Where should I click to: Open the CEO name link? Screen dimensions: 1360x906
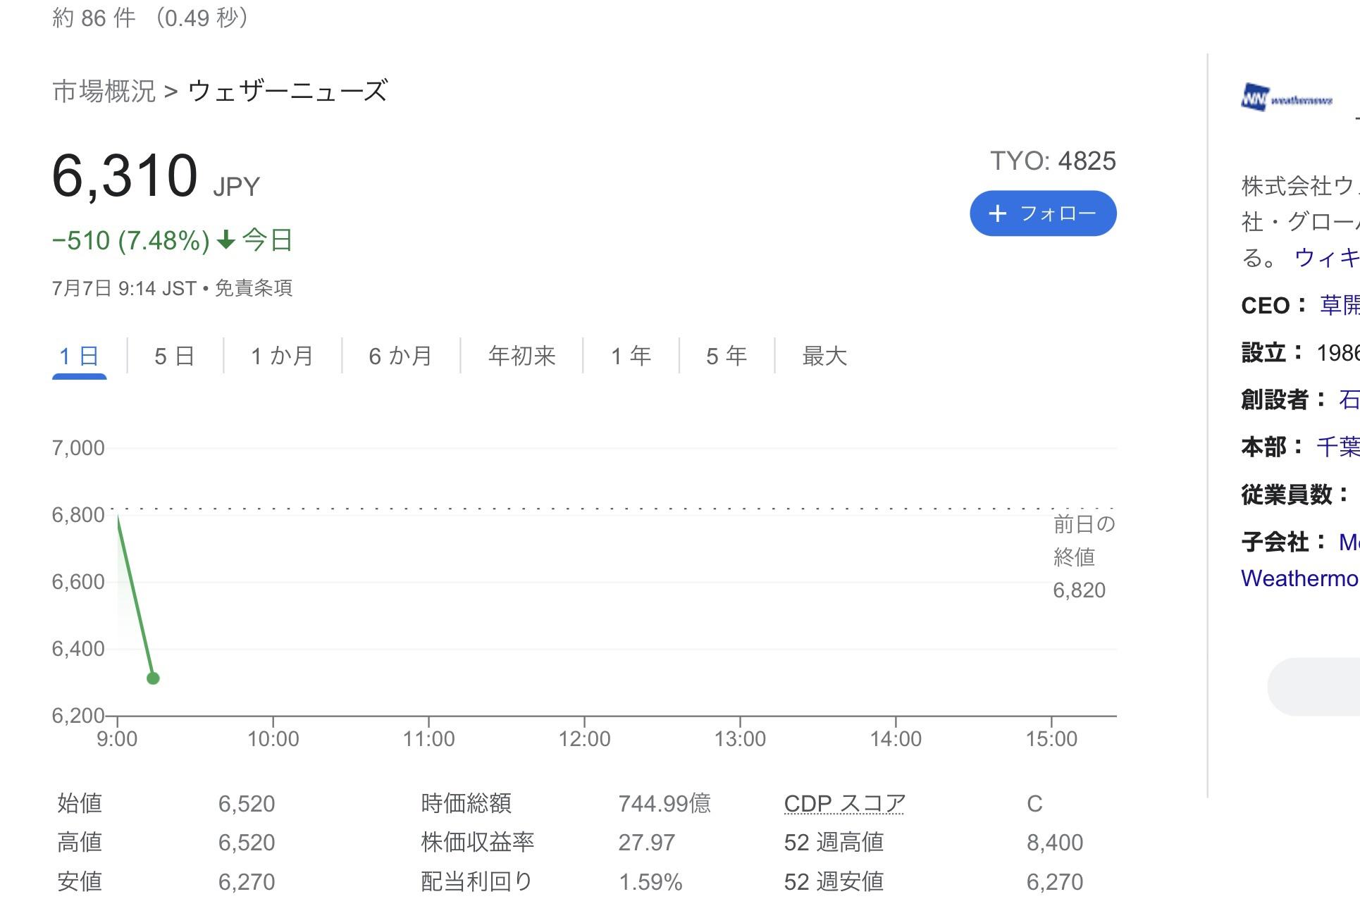click(x=1340, y=305)
